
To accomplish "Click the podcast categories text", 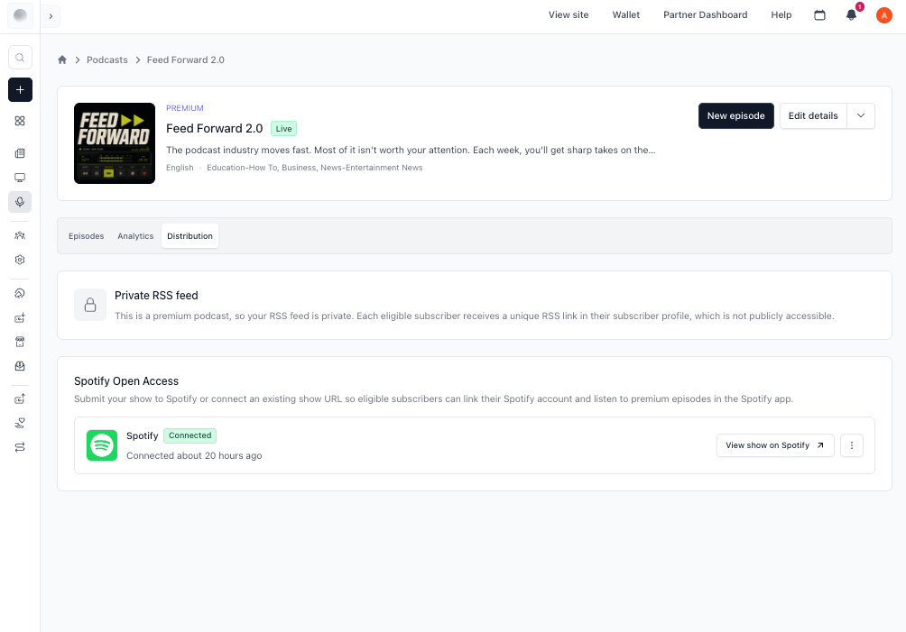I will pos(315,168).
